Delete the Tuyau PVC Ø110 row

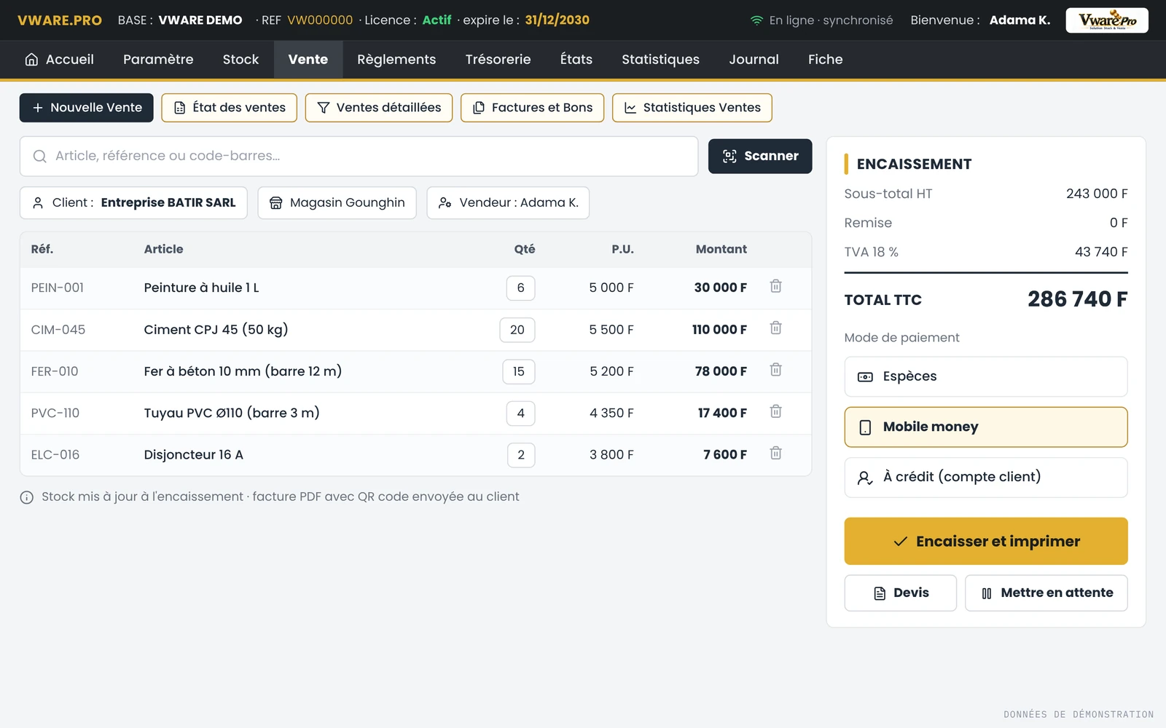point(776,411)
